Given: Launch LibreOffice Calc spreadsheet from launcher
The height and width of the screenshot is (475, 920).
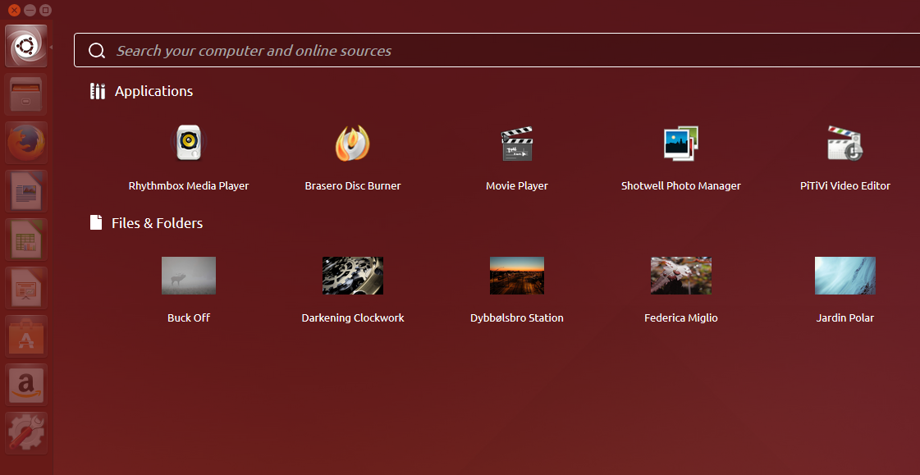Looking at the screenshot, I should tap(27, 240).
